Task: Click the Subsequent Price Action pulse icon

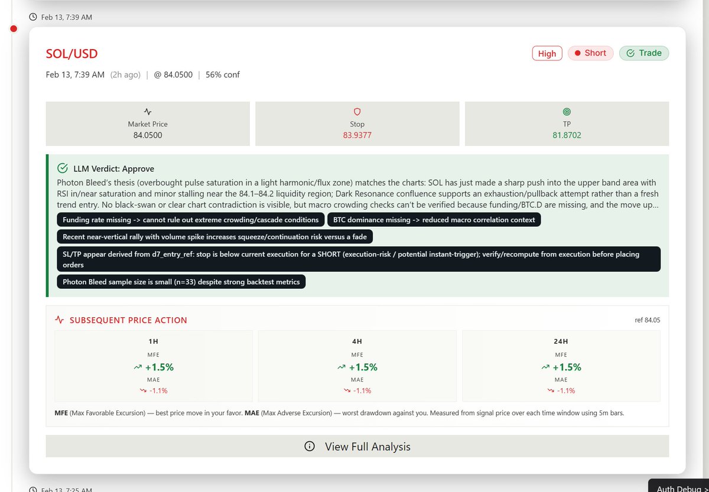Action: click(x=59, y=320)
